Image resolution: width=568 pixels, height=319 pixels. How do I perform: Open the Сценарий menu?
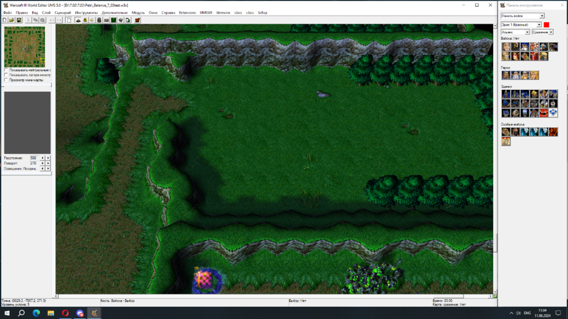pos(62,12)
